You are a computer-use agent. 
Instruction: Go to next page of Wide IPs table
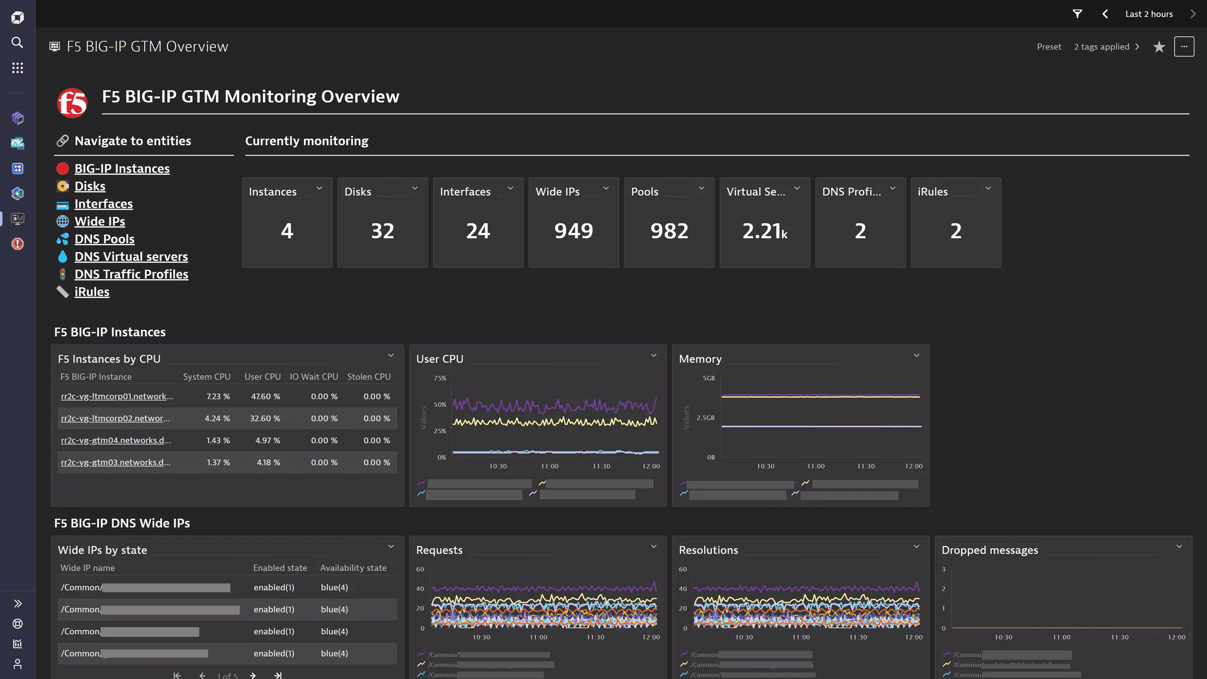click(253, 675)
